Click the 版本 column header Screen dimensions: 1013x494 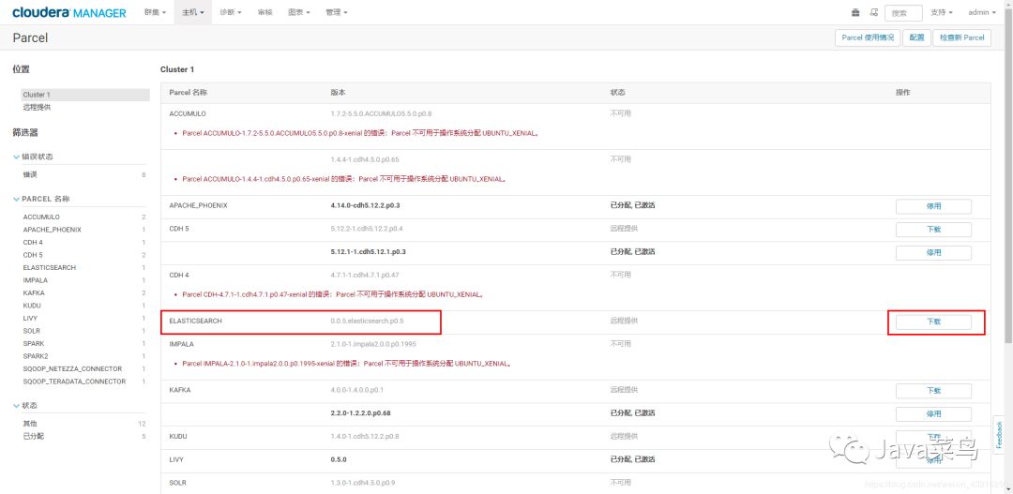(338, 93)
